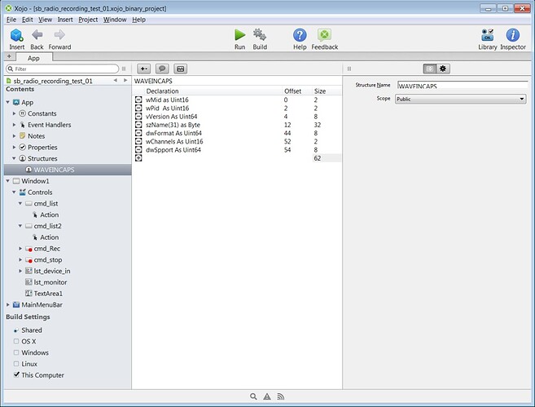Select the TextArea1 control

[48, 294]
